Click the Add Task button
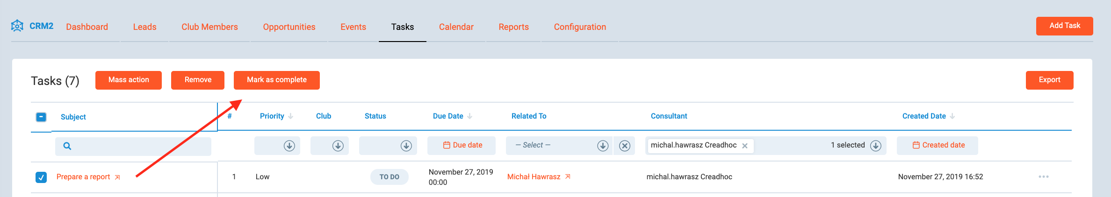The image size is (1111, 197). pyautogui.click(x=1064, y=26)
